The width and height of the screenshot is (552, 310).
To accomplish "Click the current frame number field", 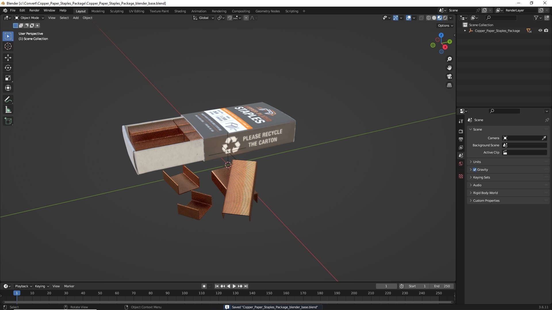I will click(x=386, y=286).
